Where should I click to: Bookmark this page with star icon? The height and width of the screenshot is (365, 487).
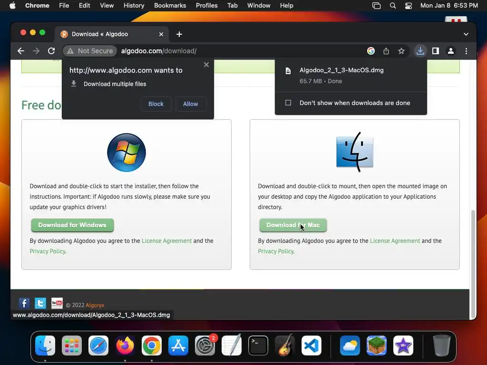(x=401, y=51)
